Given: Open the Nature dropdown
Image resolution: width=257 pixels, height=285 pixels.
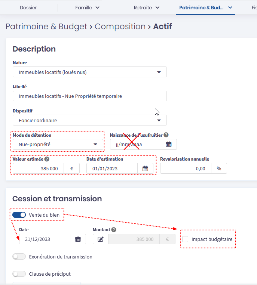Looking at the screenshot, I should coord(90,72).
